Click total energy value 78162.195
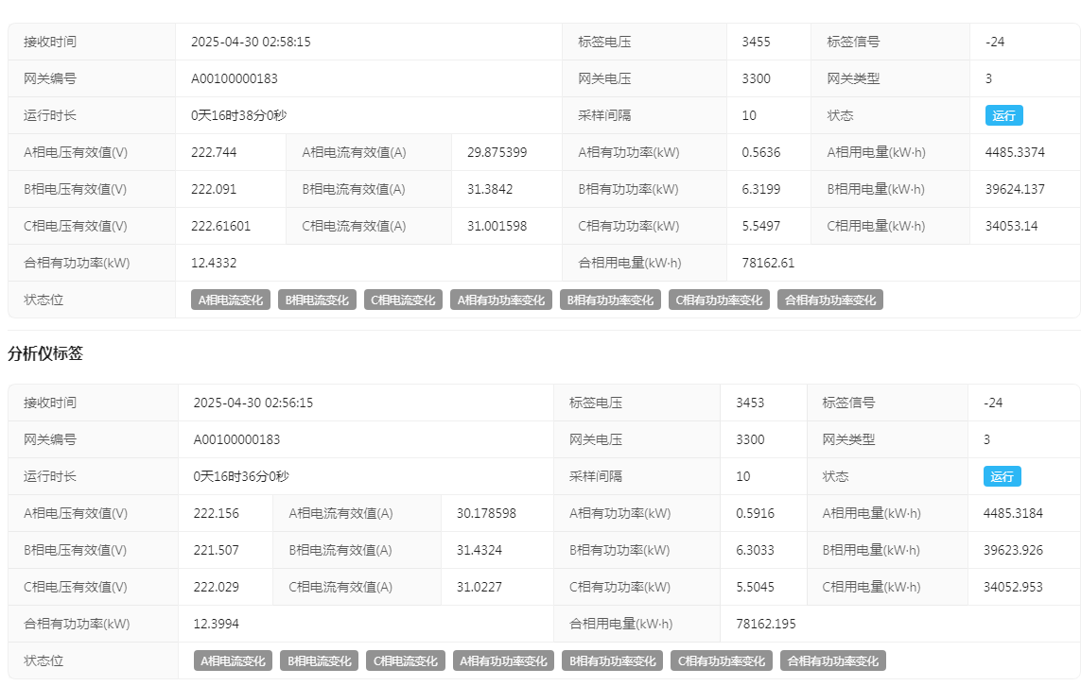The height and width of the screenshot is (686, 1081). tap(765, 624)
